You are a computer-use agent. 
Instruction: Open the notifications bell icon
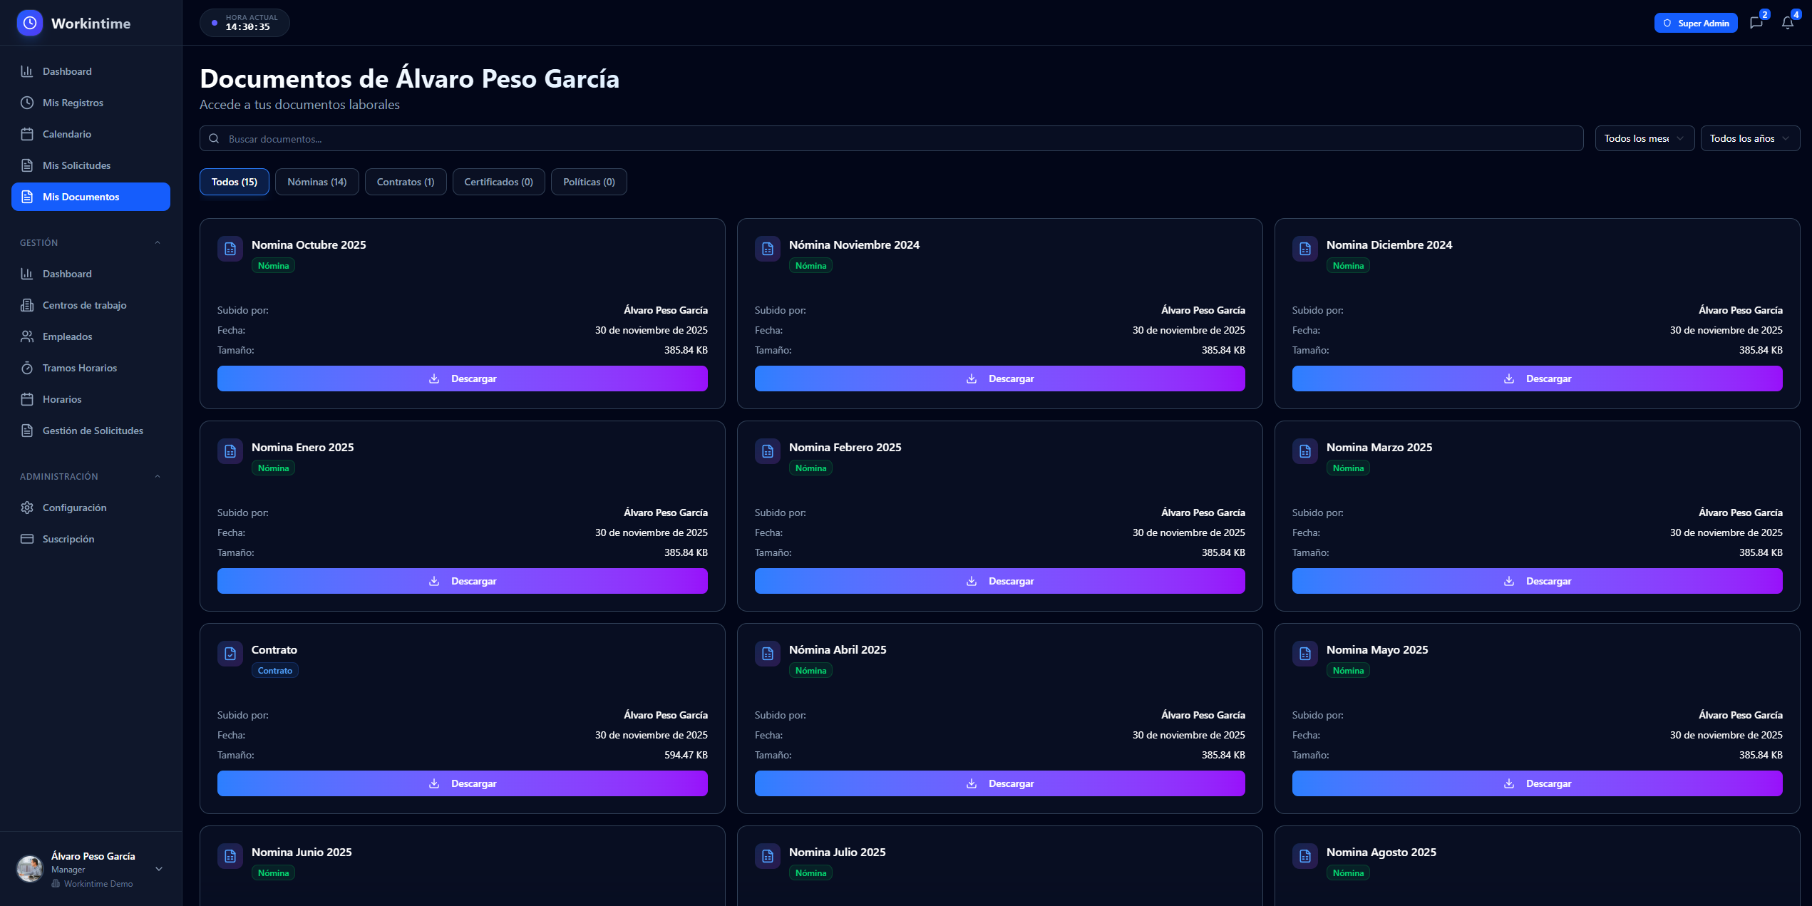click(1787, 23)
